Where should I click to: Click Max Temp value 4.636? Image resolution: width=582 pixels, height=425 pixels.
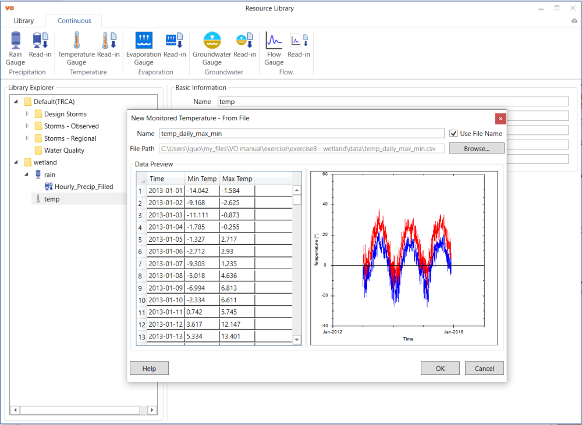tap(237, 276)
